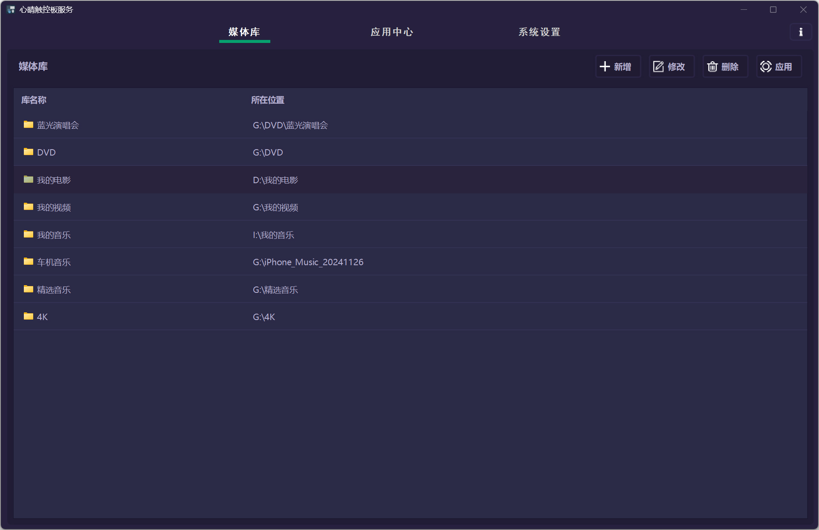The image size is (819, 530).
Task: Click the 我的视频 folder icon
Action: coord(29,207)
